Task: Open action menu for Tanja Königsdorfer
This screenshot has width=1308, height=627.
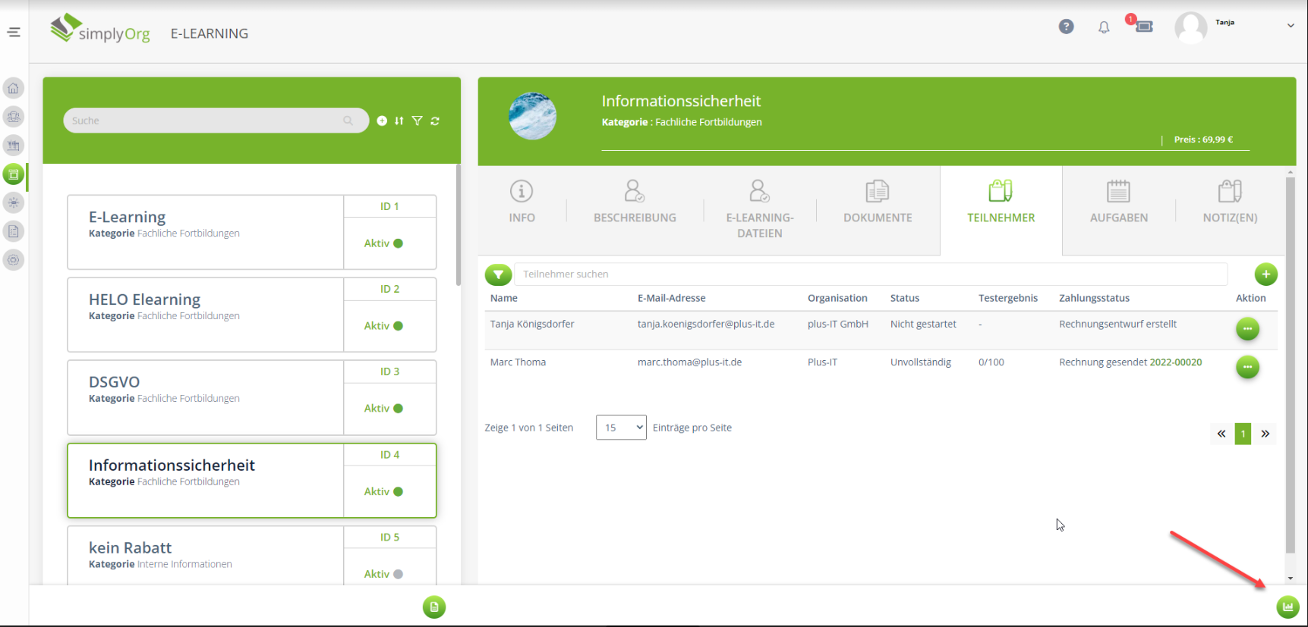Action: pos(1247,329)
